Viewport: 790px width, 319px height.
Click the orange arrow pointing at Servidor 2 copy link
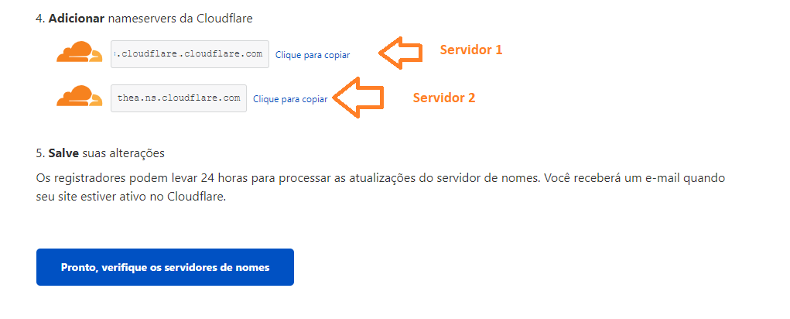359,98
